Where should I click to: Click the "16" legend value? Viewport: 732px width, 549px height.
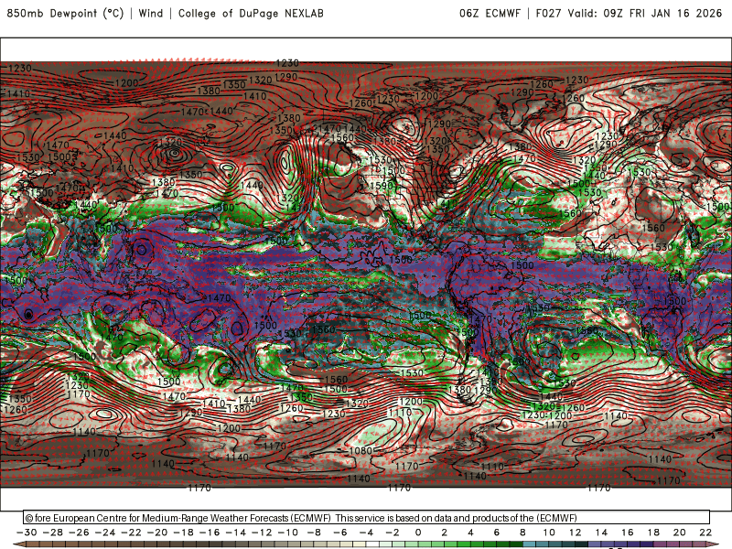pyautogui.click(x=628, y=533)
